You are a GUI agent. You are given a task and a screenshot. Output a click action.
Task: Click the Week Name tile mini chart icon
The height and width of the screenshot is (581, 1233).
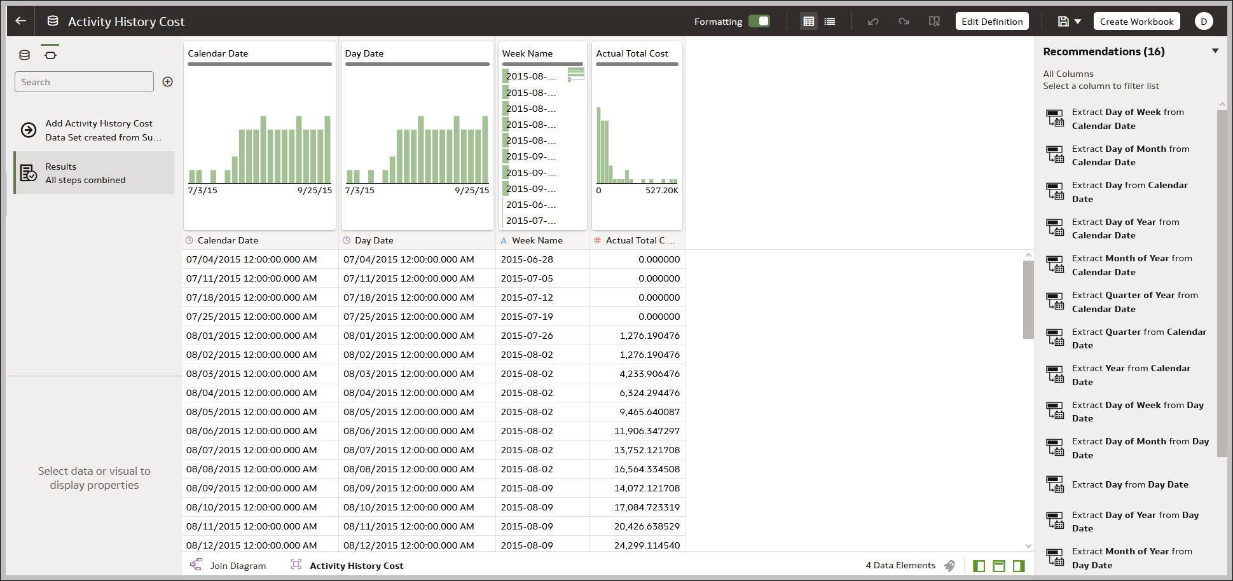pyautogui.click(x=575, y=74)
